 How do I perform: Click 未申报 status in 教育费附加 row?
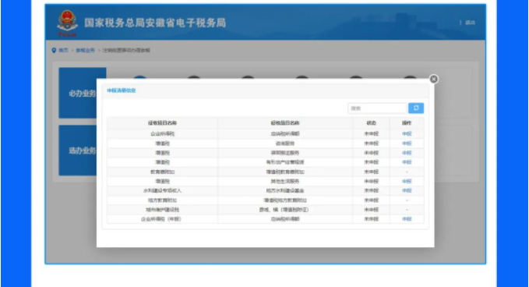371,172
